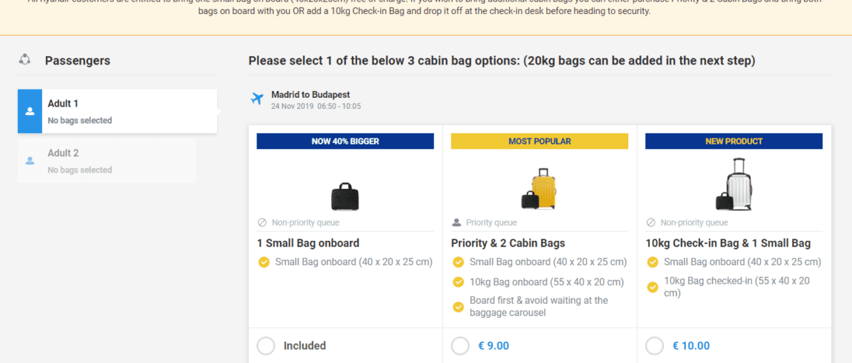This screenshot has width=852, height=363.
Task: Click Non-priority queue icon under check-in bag
Action: (x=651, y=223)
